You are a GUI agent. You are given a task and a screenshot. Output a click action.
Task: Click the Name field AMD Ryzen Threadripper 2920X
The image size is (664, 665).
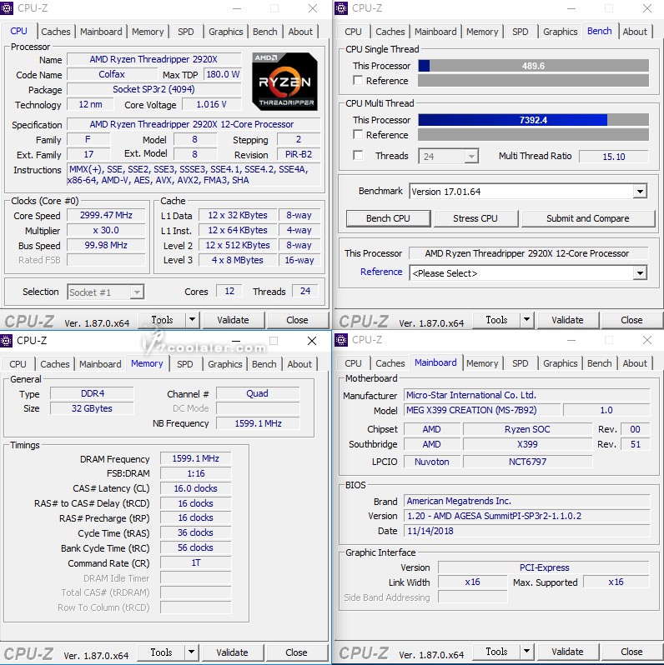(153, 59)
